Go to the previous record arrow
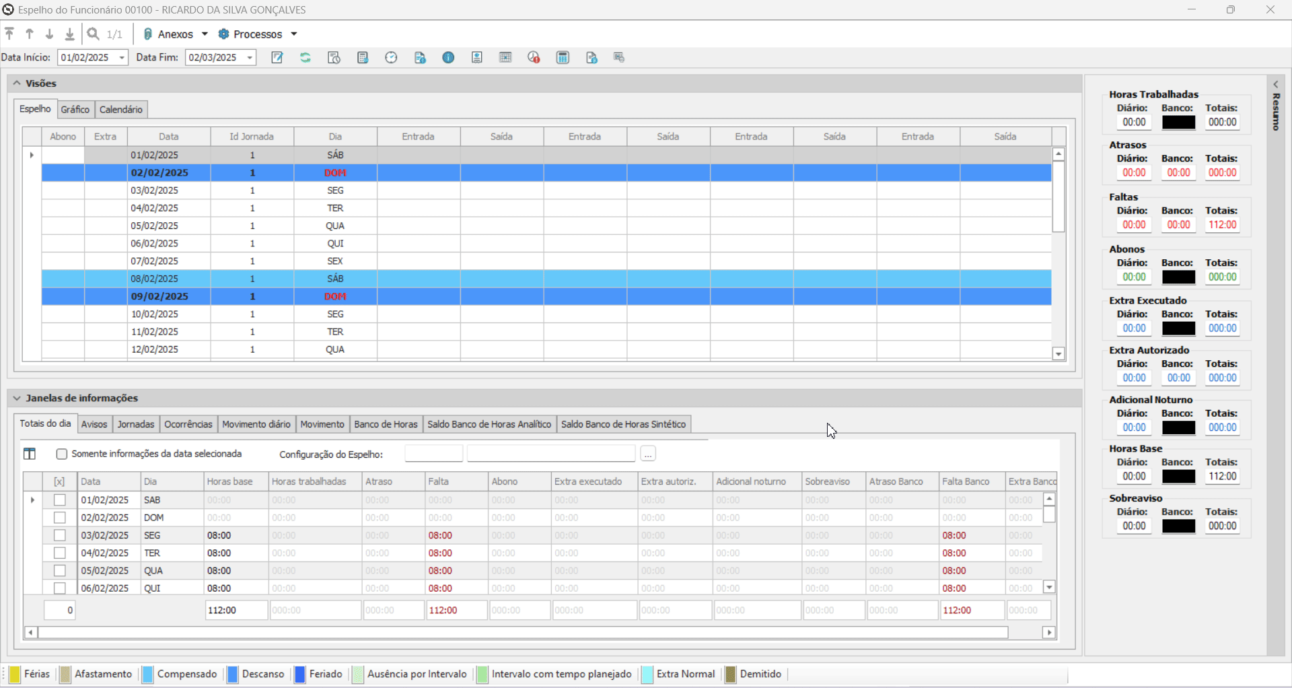 coord(30,34)
